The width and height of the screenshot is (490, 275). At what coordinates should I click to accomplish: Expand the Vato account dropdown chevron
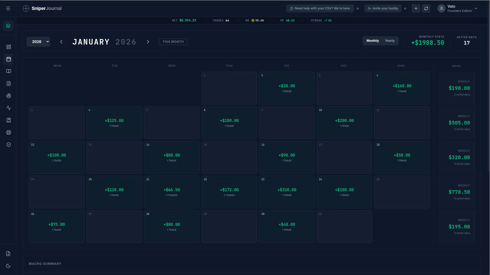476,8
